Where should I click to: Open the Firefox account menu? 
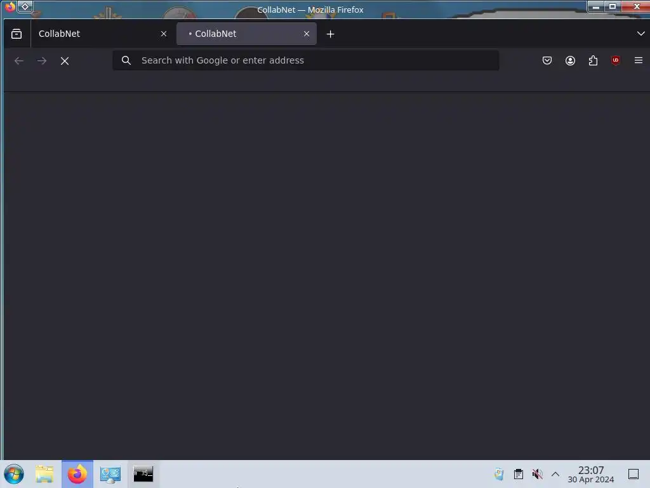click(x=570, y=60)
